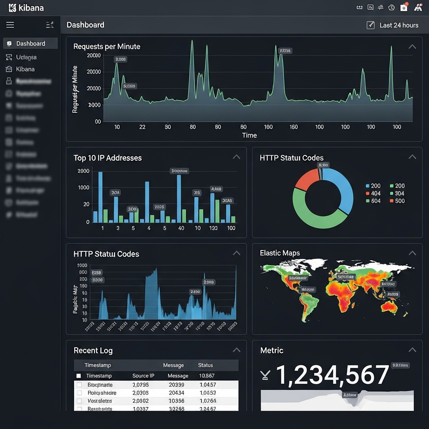Open the Kibana section from the sidebar
429x429 pixels.
click(26, 69)
